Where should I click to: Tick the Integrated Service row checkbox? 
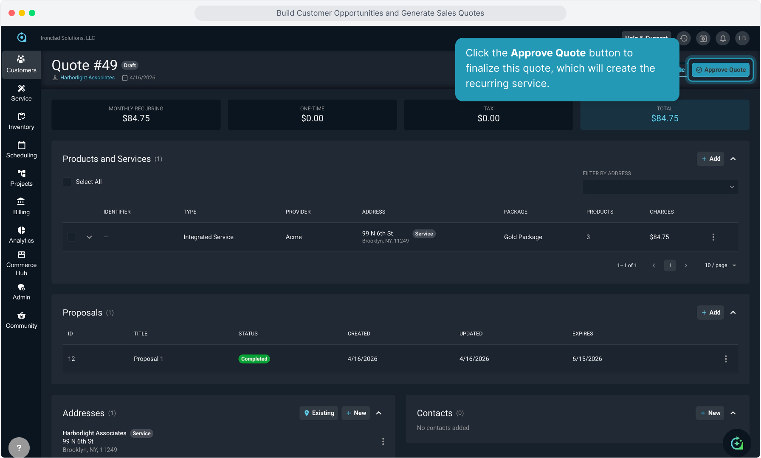coord(72,237)
